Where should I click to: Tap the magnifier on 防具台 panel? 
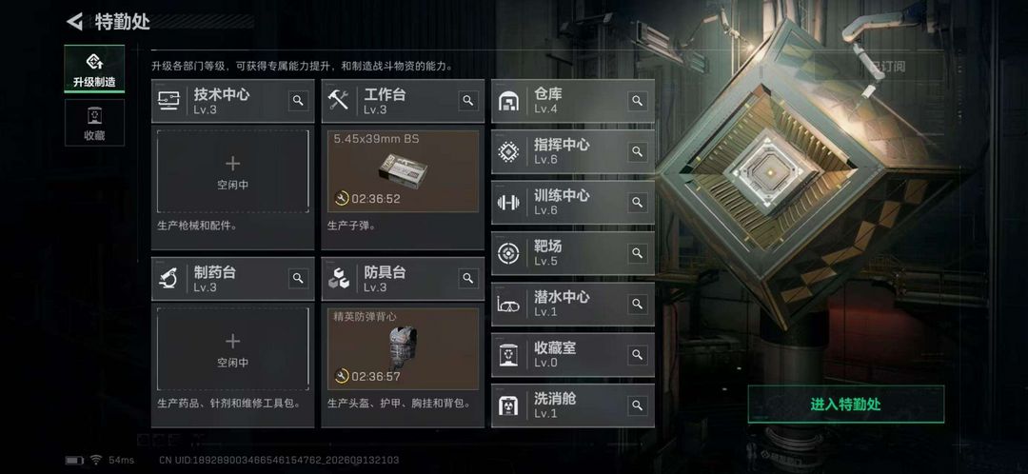(468, 278)
